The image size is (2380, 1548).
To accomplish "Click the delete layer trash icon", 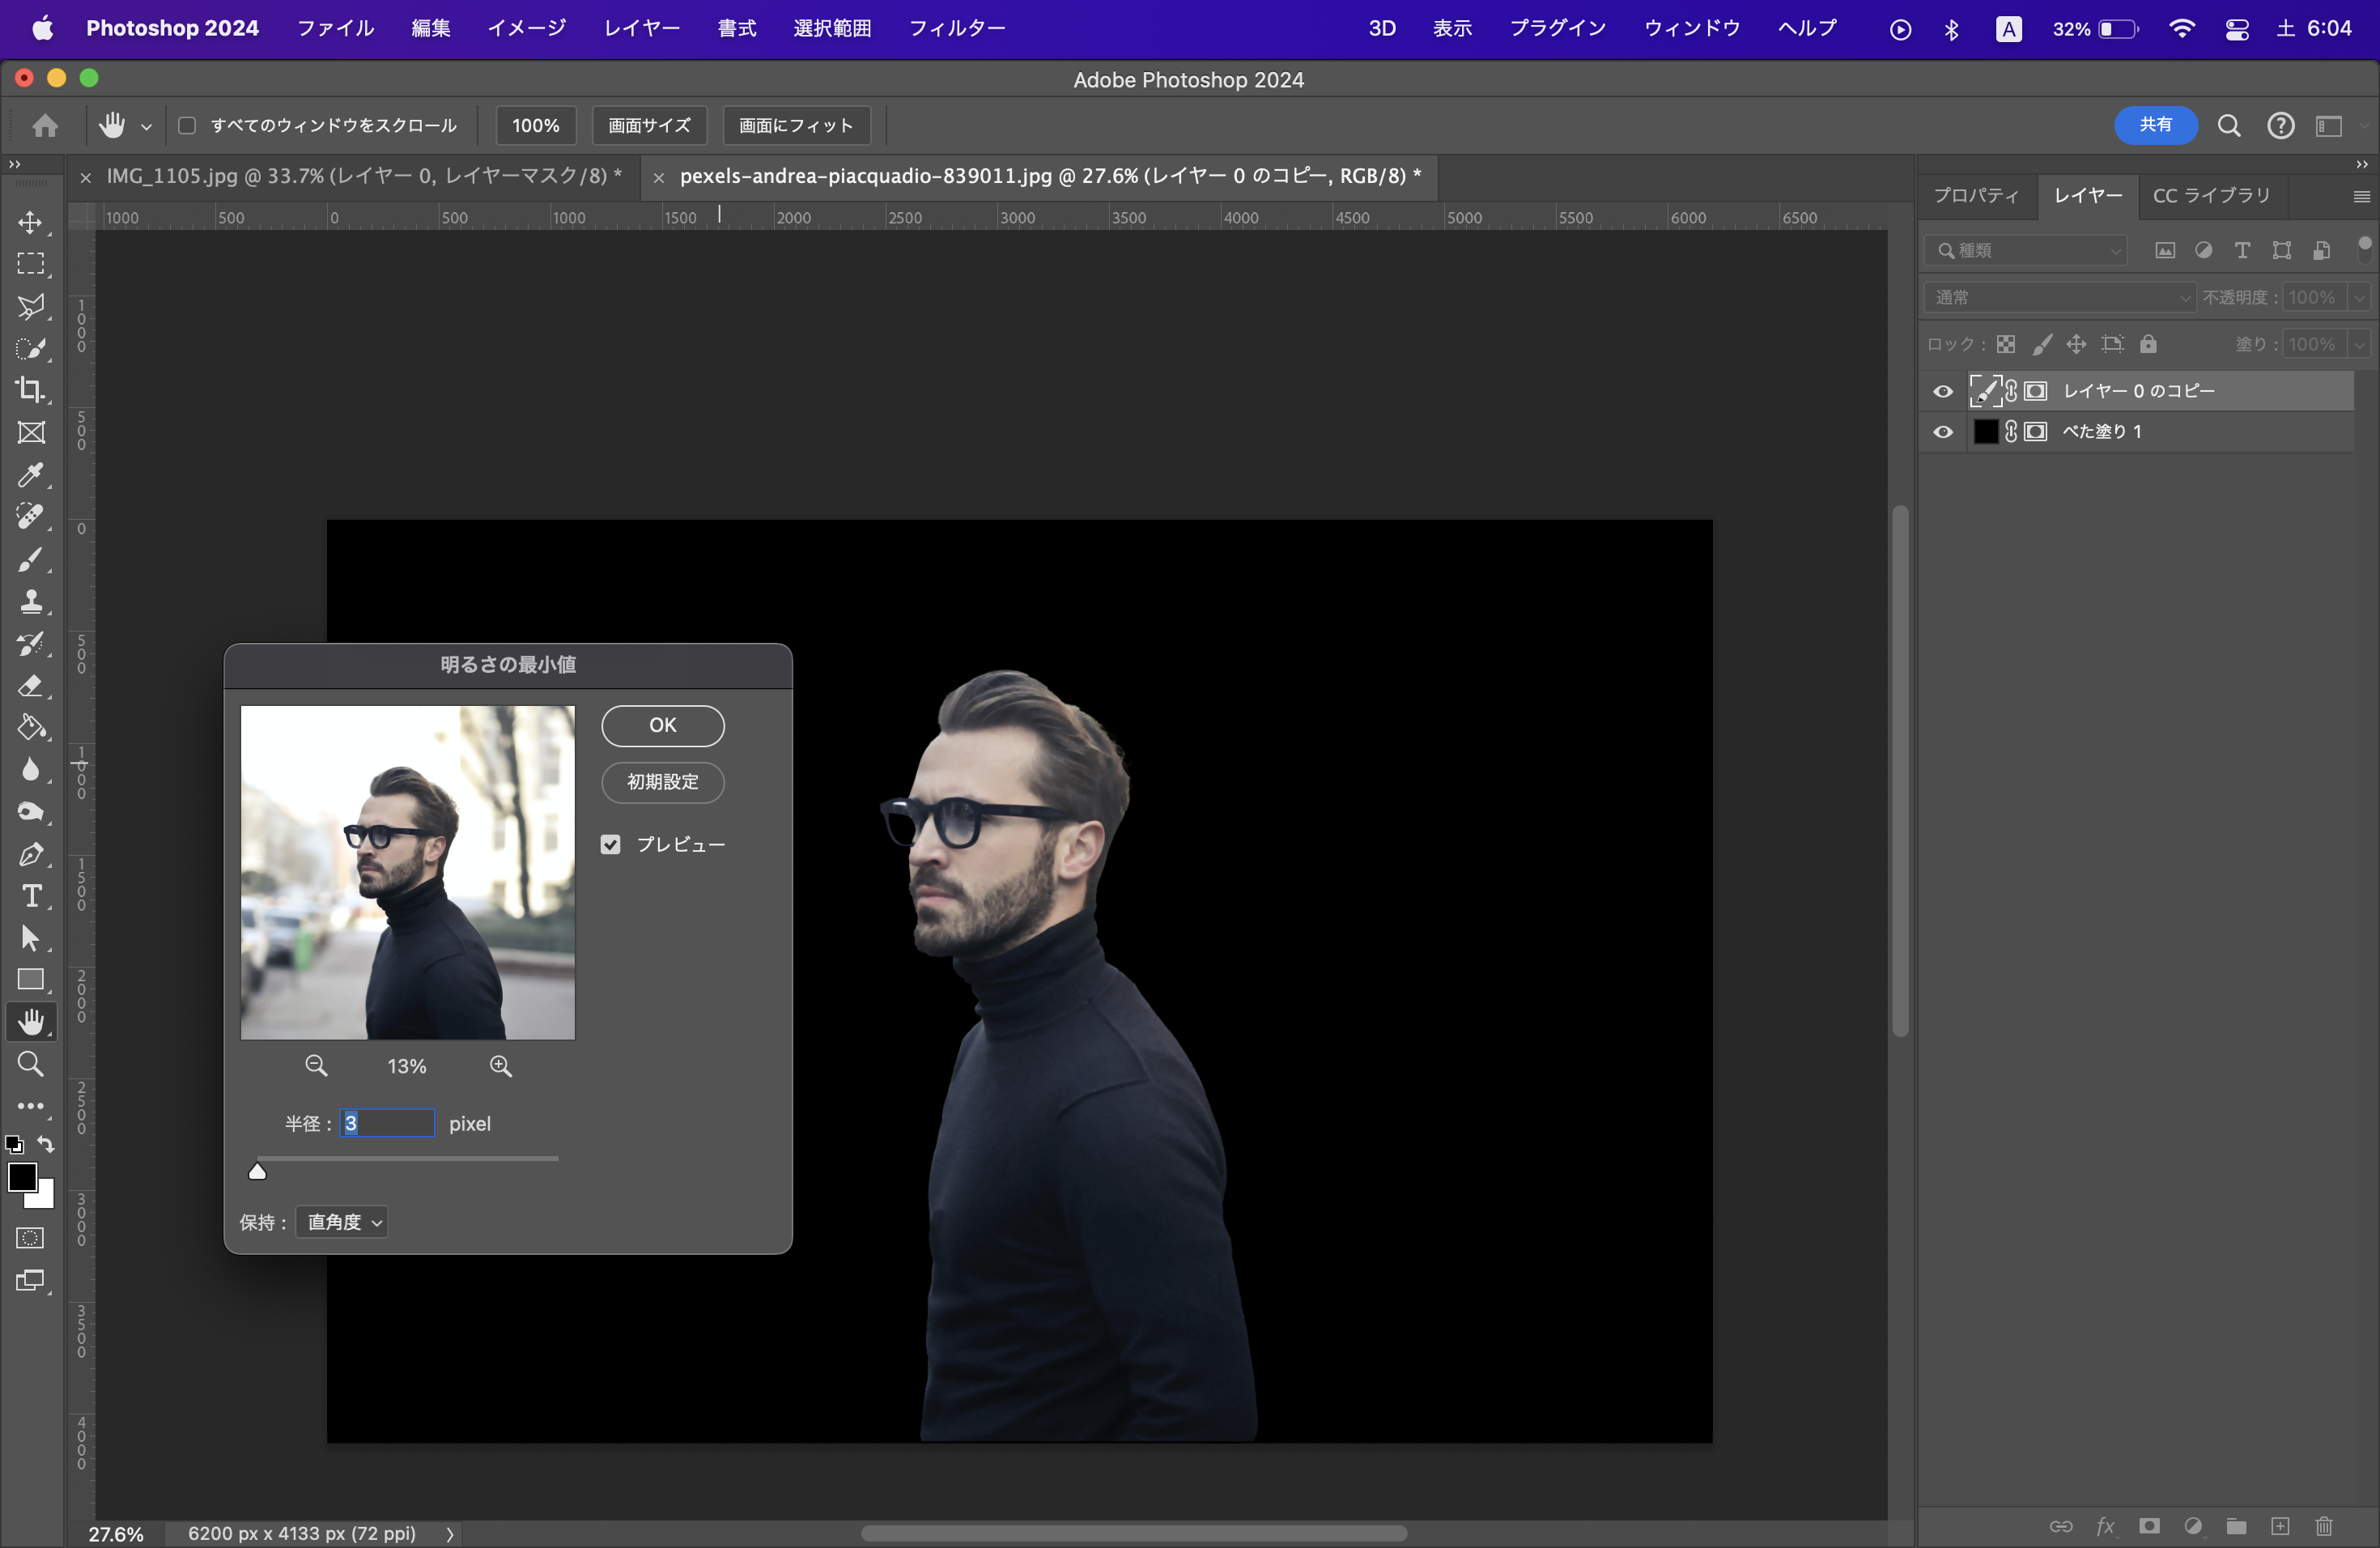I will click(2323, 1526).
